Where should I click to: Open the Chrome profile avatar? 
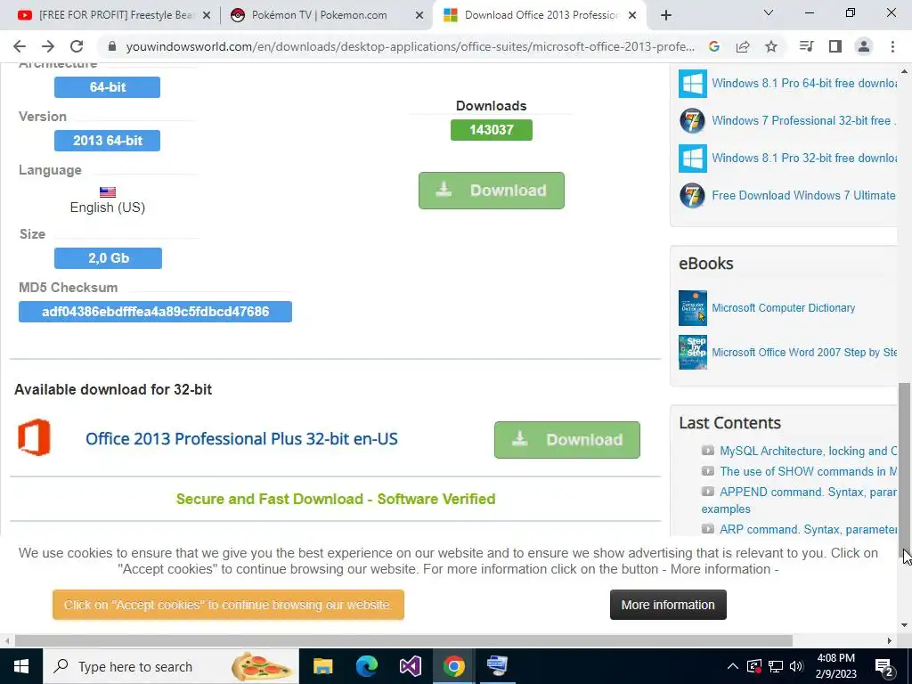click(x=864, y=46)
